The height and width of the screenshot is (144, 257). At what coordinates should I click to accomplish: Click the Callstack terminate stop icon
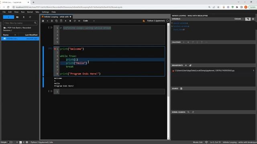click(x=188, y=42)
